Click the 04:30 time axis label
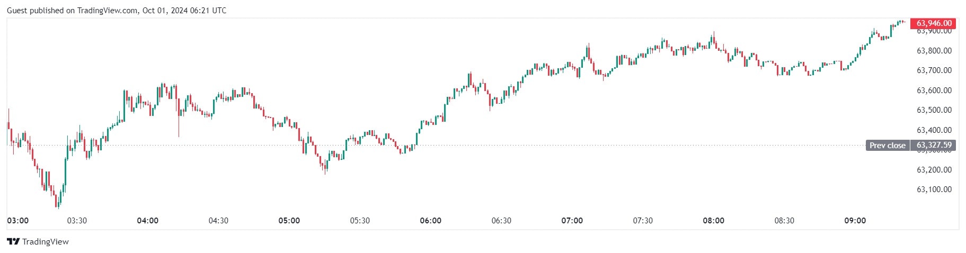 [x=218, y=221]
